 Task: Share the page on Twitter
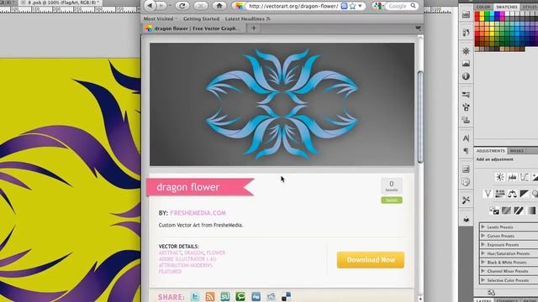click(195, 296)
